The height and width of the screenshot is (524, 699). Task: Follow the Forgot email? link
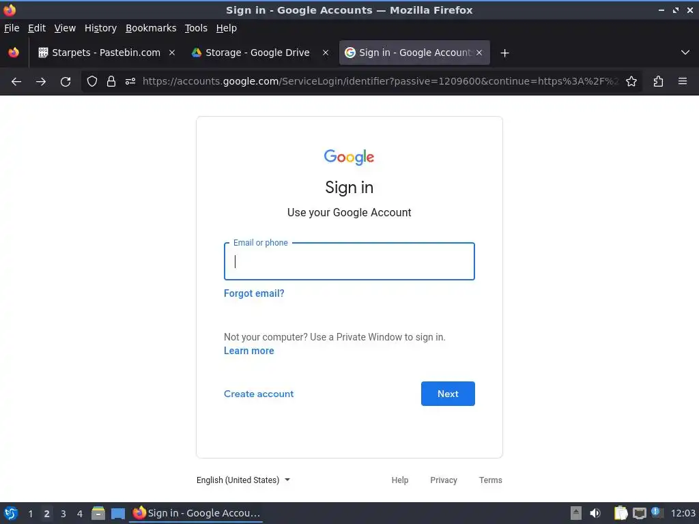(x=254, y=293)
